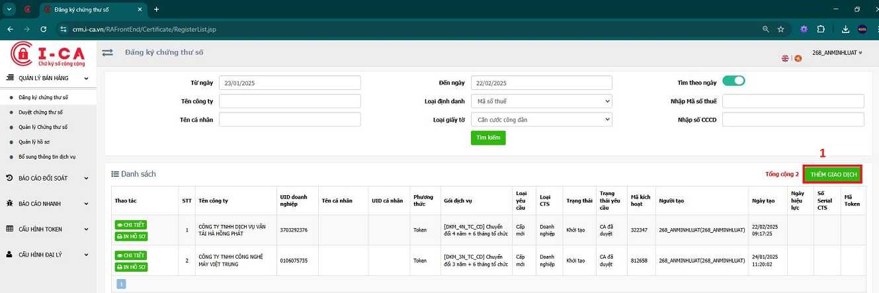This screenshot has height=293, width=879.
Task: Click the Tìm kiếm search button
Action: (488, 138)
